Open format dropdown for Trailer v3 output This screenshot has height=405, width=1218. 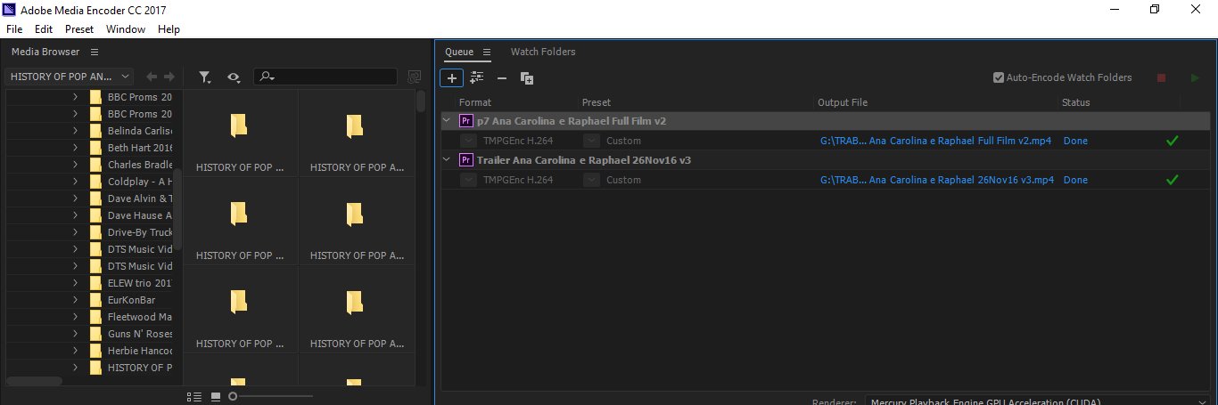click(x=468, y=180)
